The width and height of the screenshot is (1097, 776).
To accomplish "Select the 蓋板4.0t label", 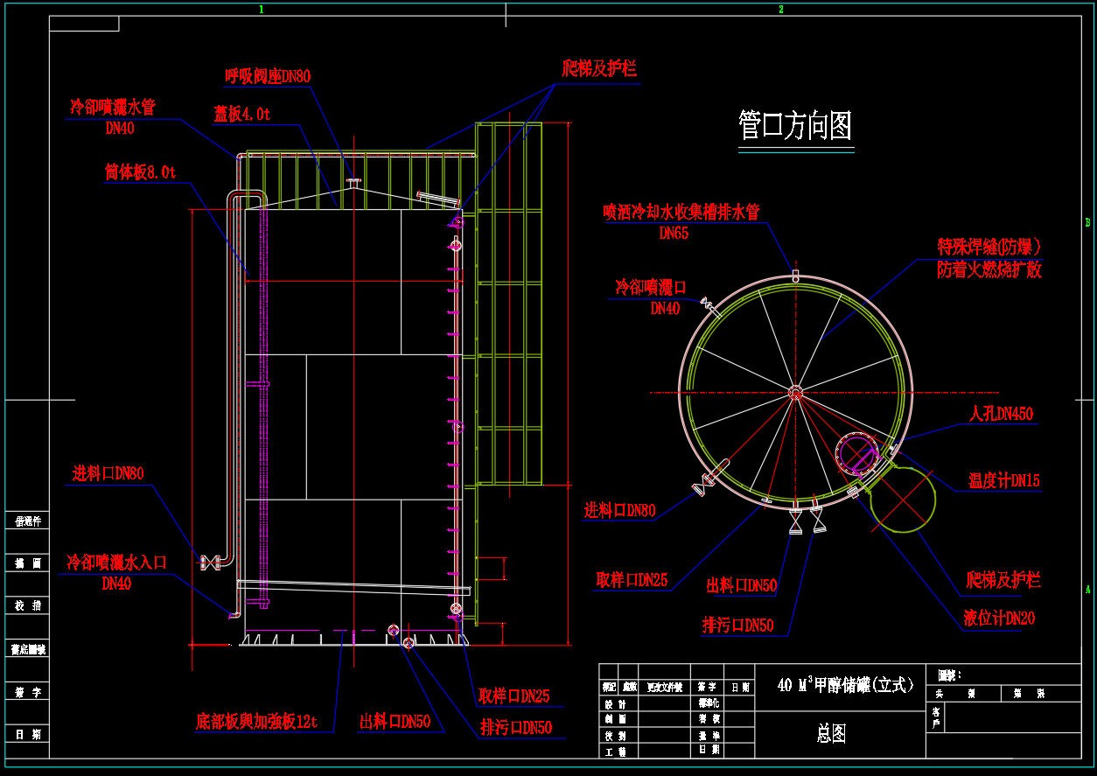I will [242, 114].
